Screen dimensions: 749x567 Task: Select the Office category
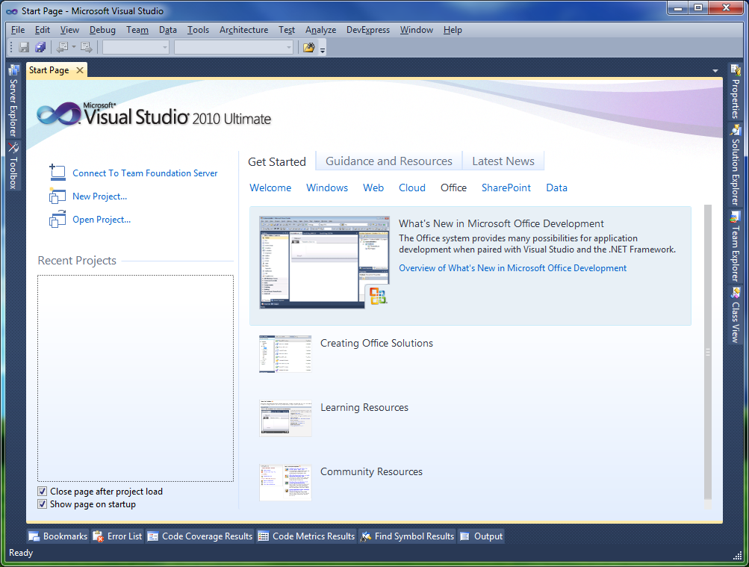[x=453, y=188]
